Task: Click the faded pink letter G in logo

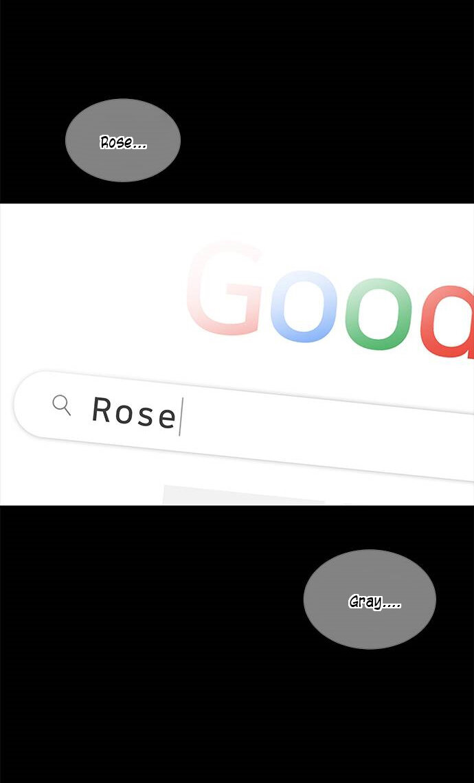Action: [225, 288]
